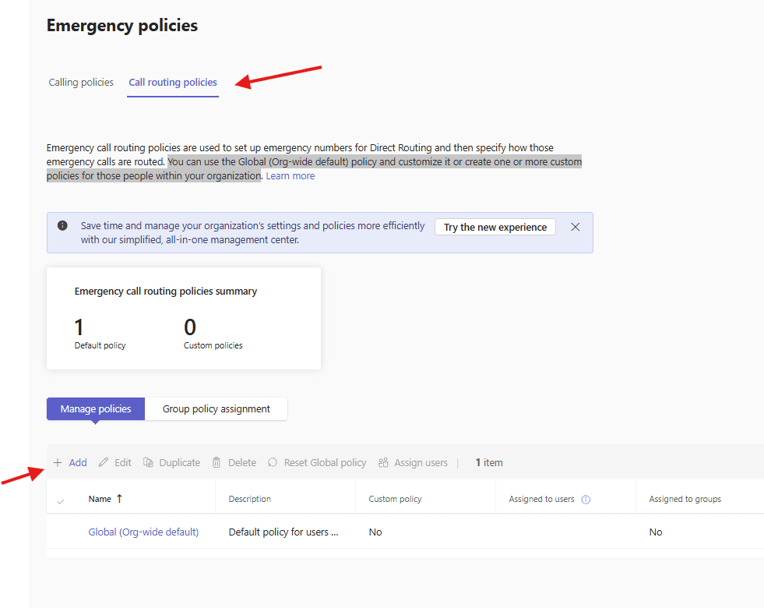Dismiss the new experience banner
764x608 pixels.
click(576, 227)
